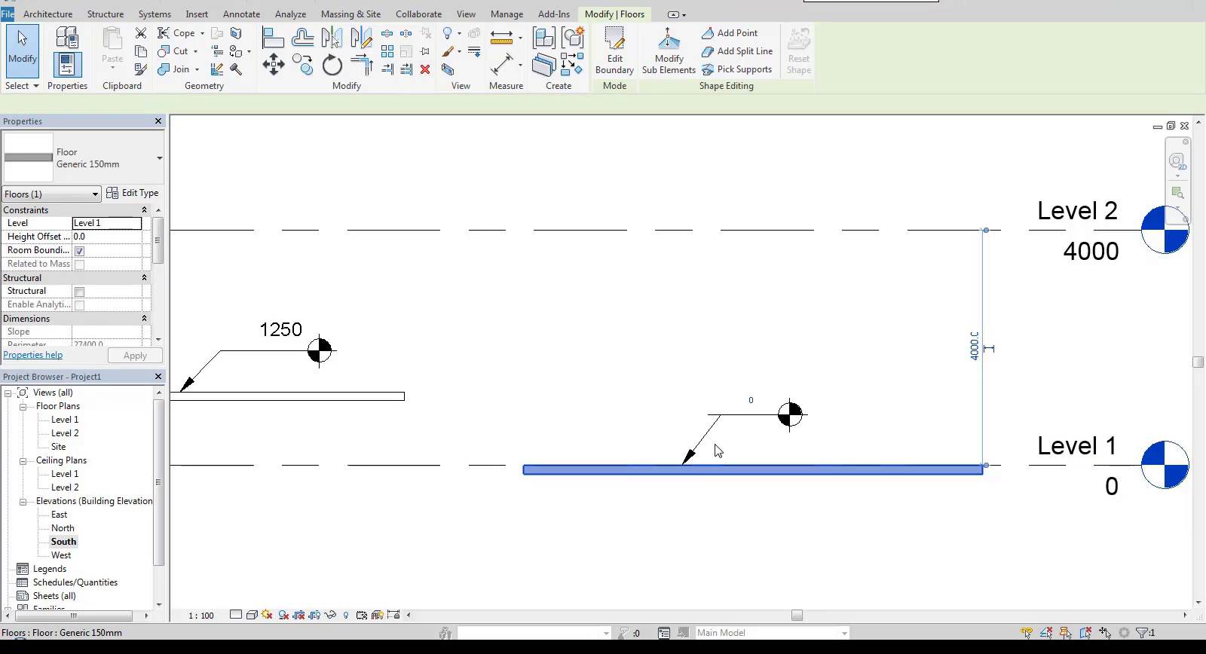
Task: Click Modify Sub Elements button
Action: (x=669, y=50)
